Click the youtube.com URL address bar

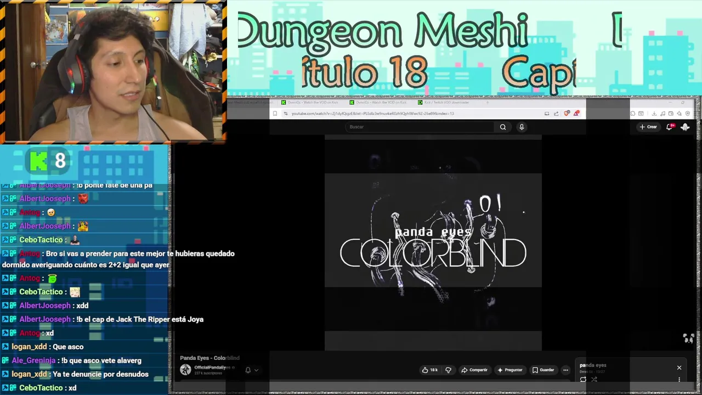tap(411, 114)
